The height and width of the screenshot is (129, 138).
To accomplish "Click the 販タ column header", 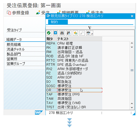I will point(51,39).
